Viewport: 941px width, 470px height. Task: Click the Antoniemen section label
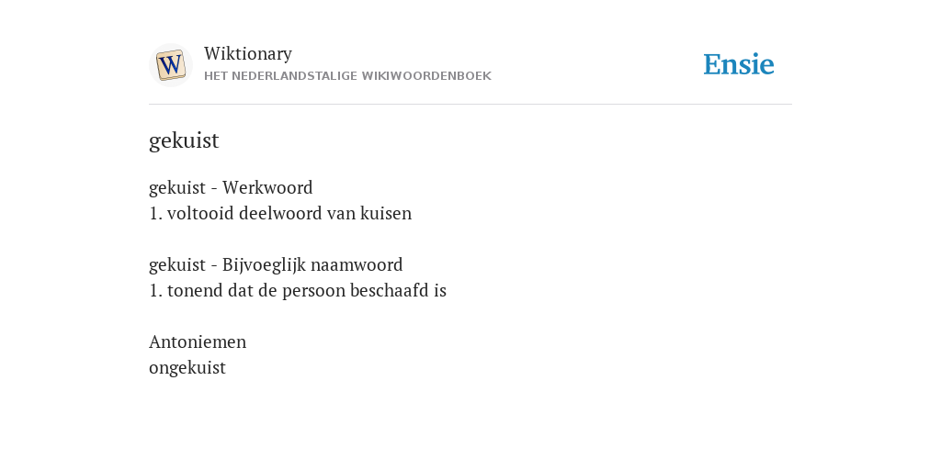pyautogui.click(x=198, y=341)
